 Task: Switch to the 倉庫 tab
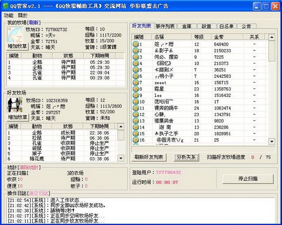pos(187,26)
